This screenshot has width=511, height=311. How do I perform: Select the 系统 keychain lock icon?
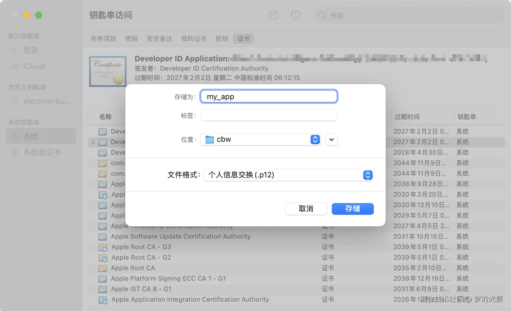pos(15,136)
